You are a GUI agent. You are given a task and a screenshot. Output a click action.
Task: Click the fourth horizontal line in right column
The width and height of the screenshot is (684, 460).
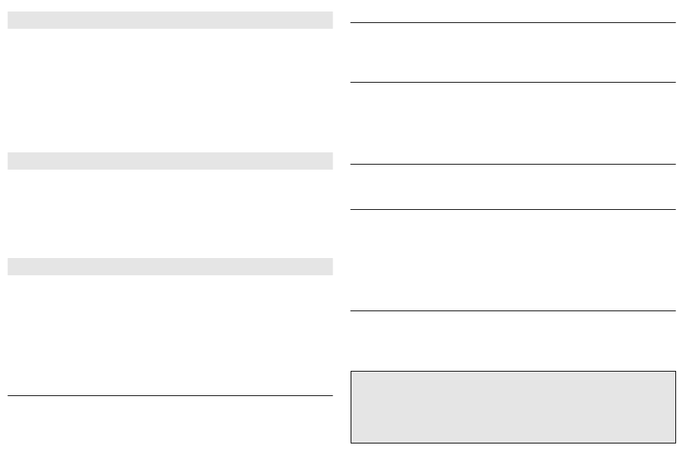click(513, 210)
